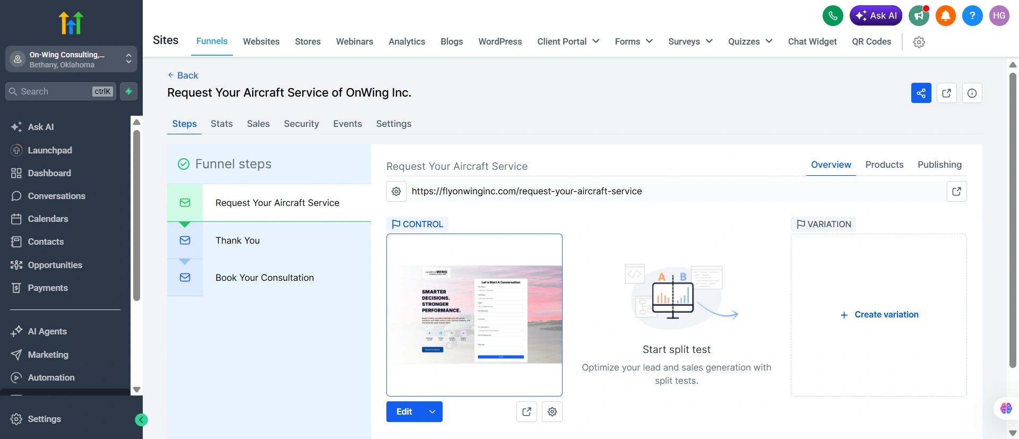Open the Security tab

tap(301, 124)
